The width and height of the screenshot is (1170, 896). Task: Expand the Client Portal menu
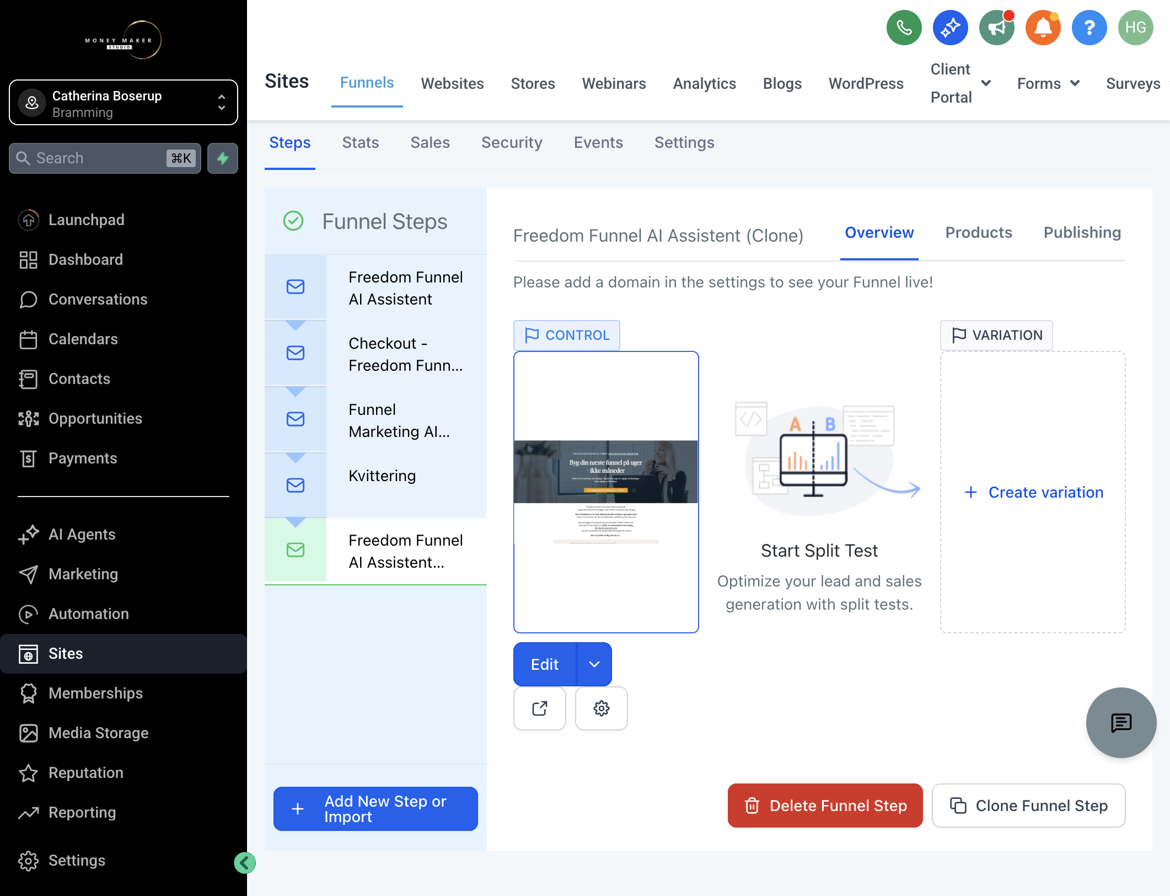tap(960, 83)
